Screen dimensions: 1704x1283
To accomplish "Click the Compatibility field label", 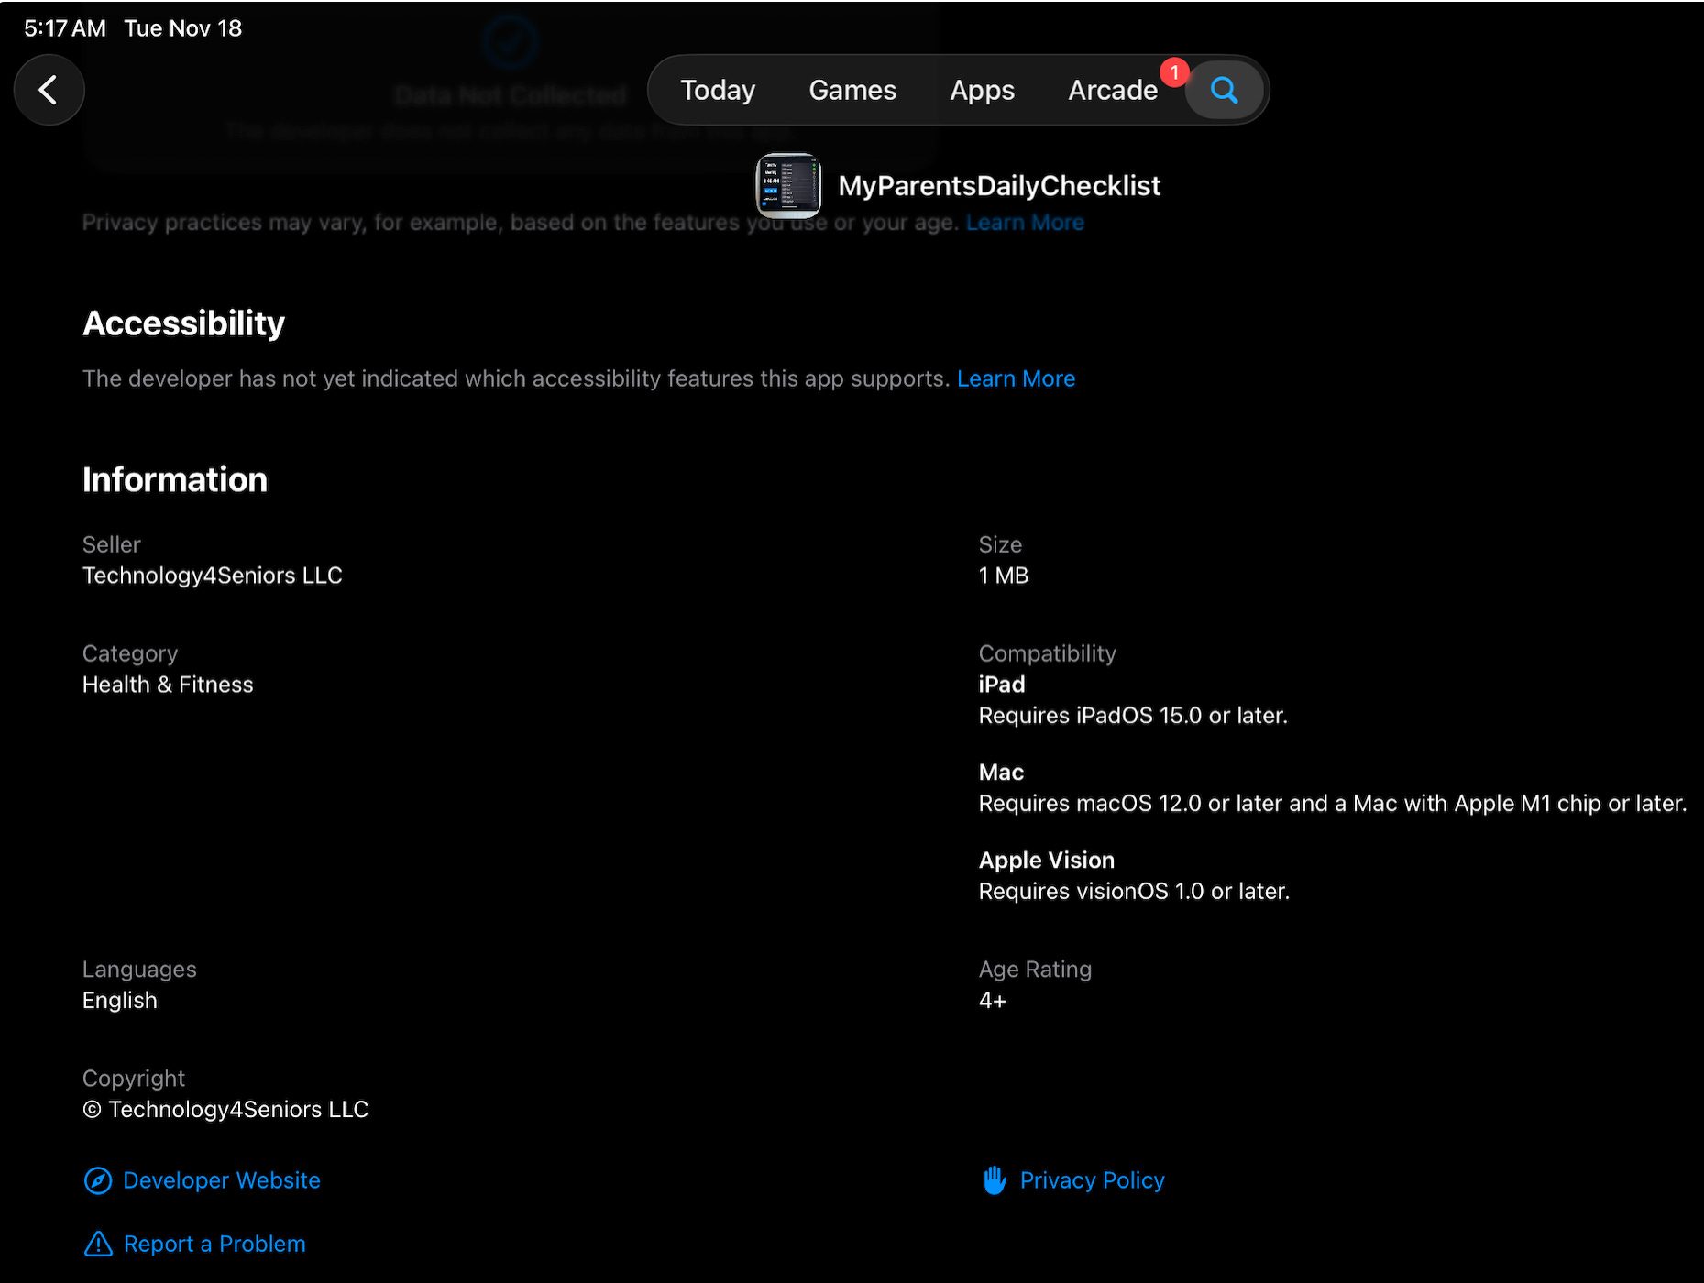I will click(x=1048, y=653).
